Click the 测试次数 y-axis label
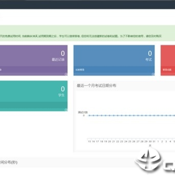Viewport: 175px width, 175px height. click(83, 112)
